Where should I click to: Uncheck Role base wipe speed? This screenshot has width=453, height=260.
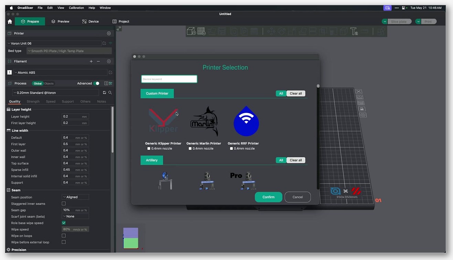[64, 223]
